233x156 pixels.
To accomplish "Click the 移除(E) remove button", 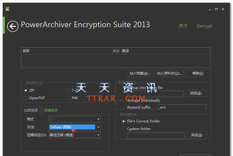I will pyautogui.click(x=198, y=73).
